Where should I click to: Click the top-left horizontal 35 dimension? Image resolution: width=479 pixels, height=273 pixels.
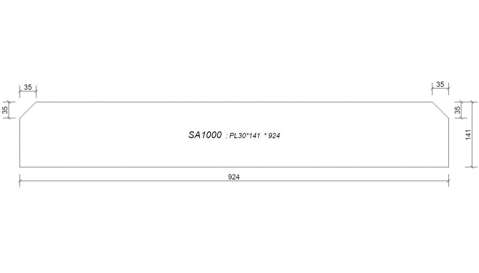[x=28, y=87]
